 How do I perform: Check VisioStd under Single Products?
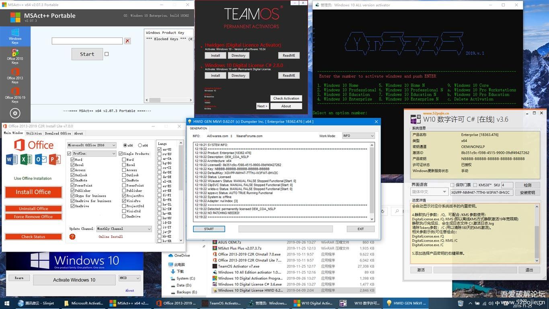coord(124,211)
